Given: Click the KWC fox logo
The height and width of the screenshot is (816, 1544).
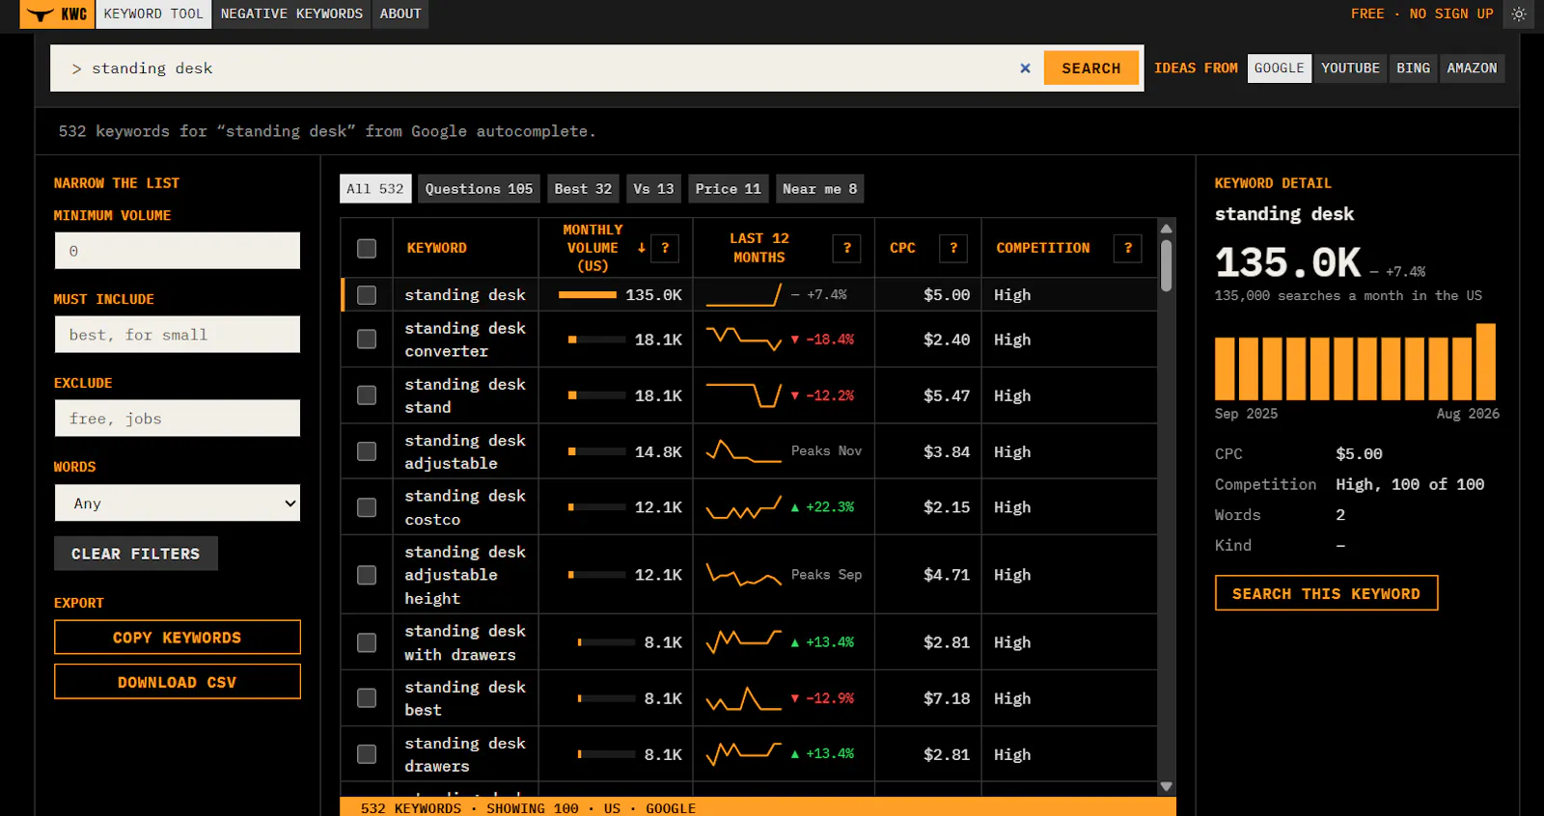Looking at the screenshot, I should tap(57, 14).
